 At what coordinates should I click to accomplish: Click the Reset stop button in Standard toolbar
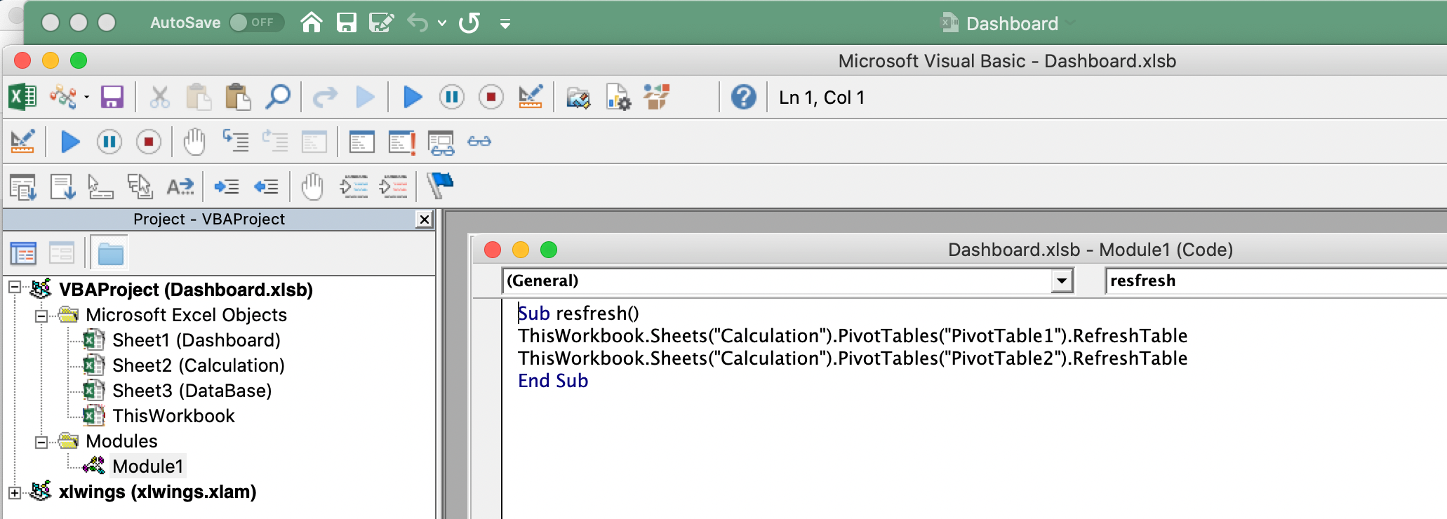click(x=491, y=97)
